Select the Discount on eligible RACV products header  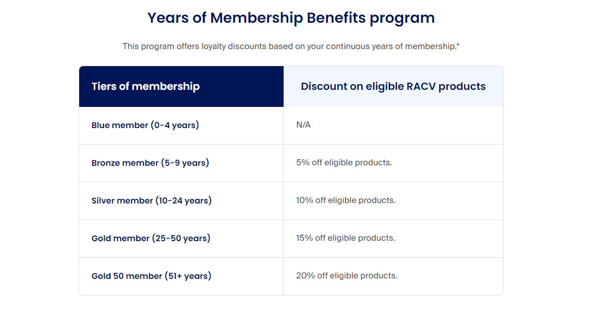(x=393, y=86)
